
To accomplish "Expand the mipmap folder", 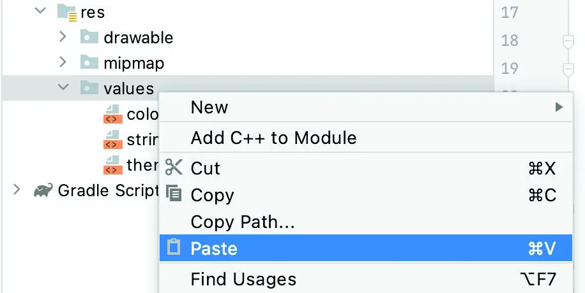I will pyautogui.click(x=63, y=62).
